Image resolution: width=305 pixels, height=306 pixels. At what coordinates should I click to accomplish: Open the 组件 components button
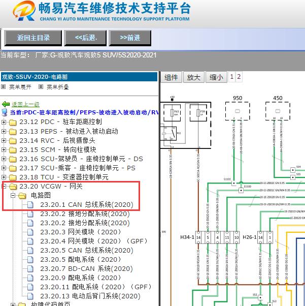[x=171, y=77]
